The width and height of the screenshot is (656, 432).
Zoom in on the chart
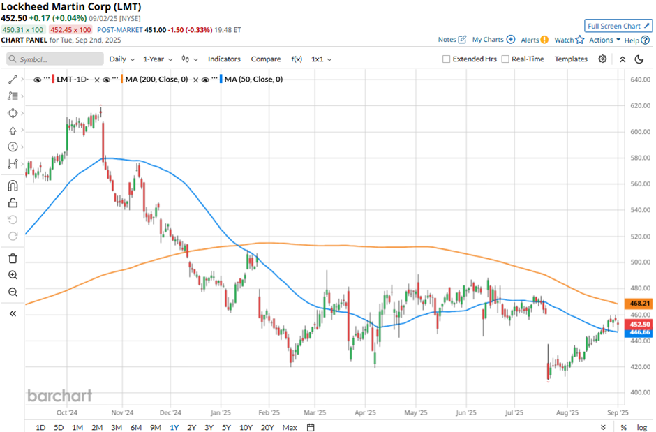[x=13, y=275]
